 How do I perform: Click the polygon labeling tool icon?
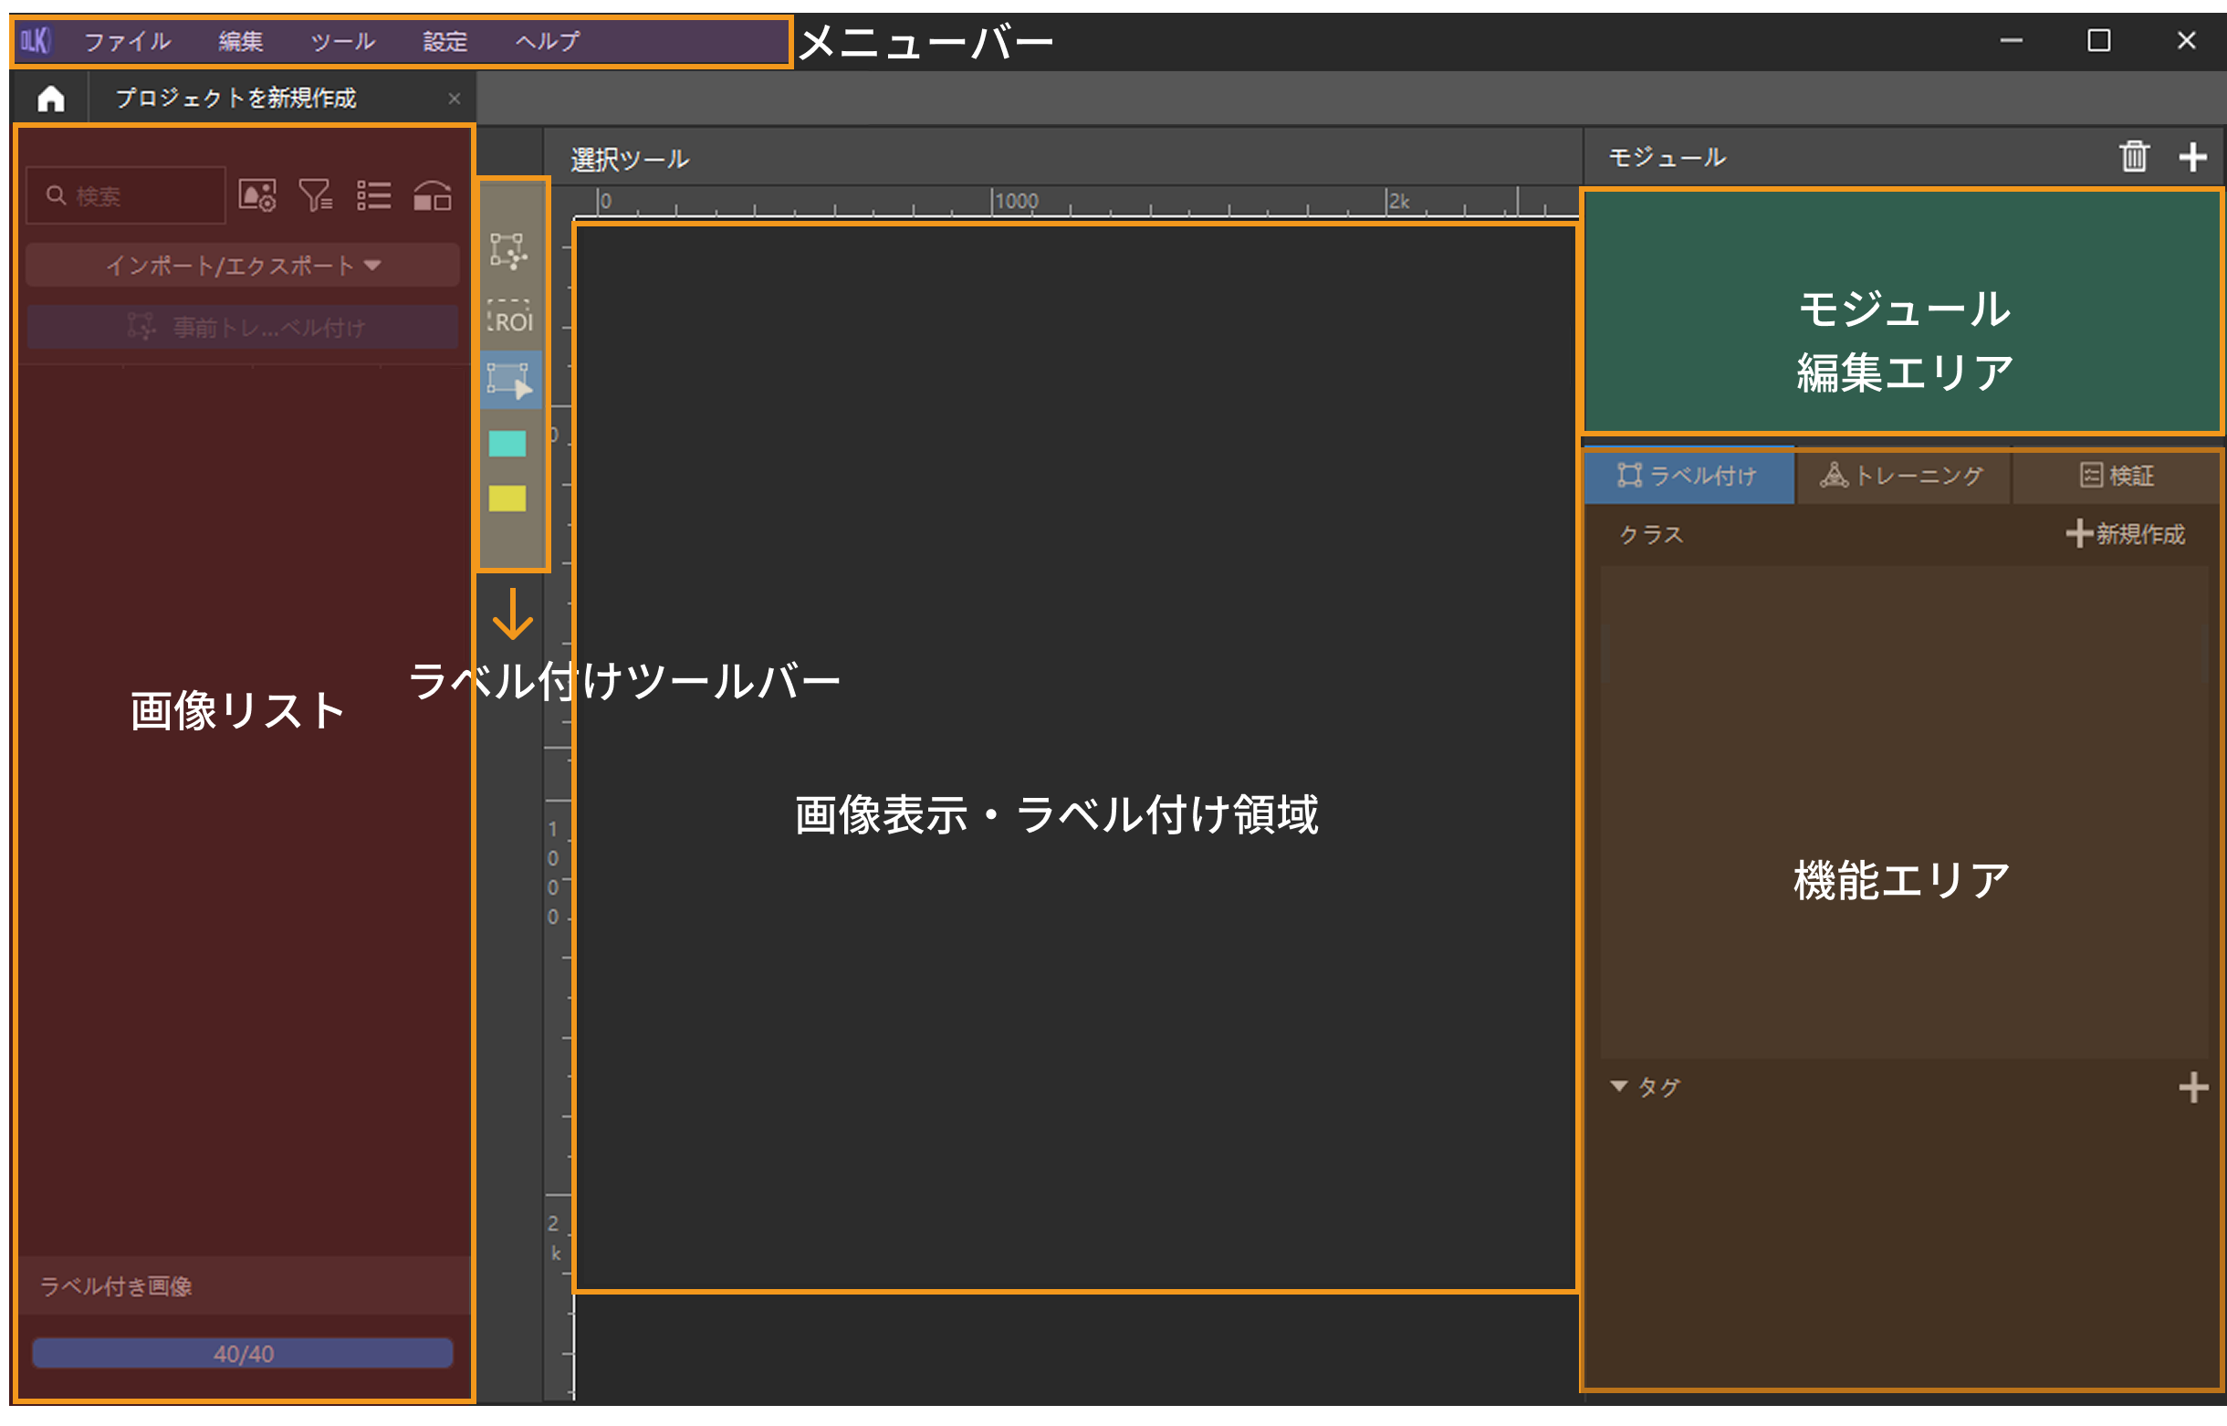(508, 250)
